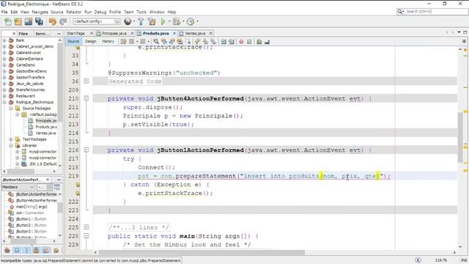Click the Profile Project clock icon
Viewport: 469px width, 264px height.
click(x=191, y=21)
